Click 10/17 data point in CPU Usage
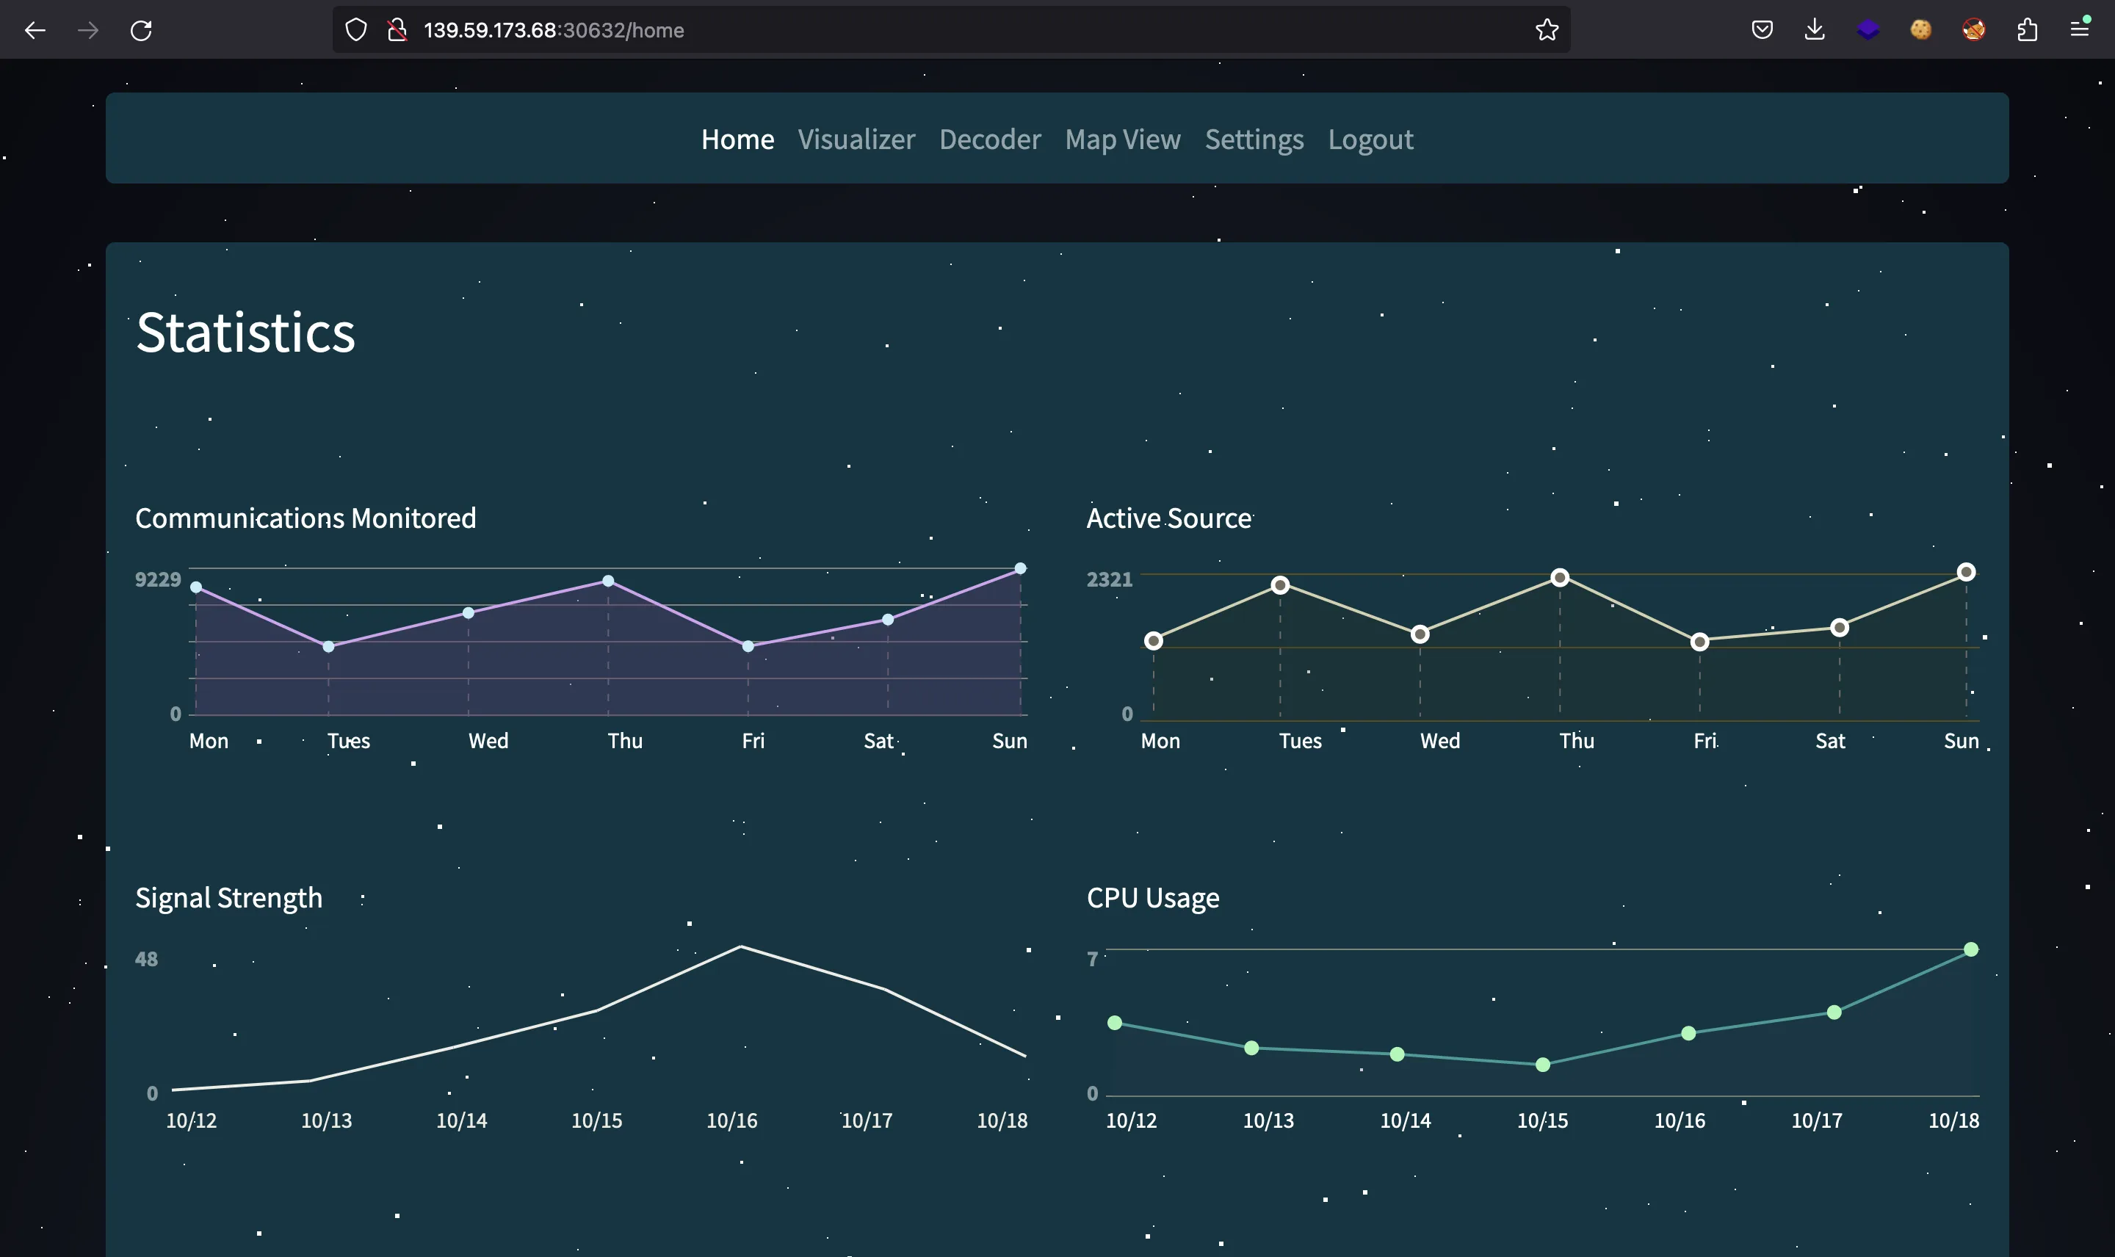 coord(1834,1013)
